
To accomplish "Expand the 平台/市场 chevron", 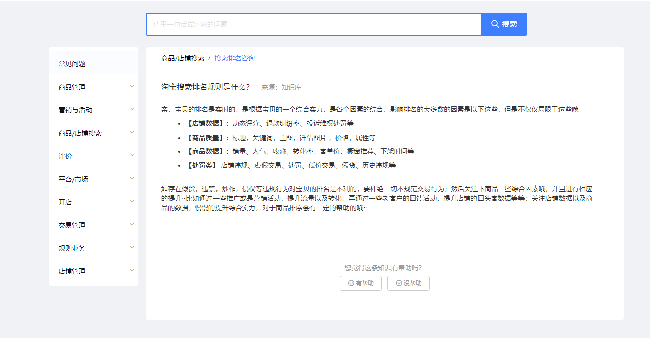I will point(132,178).
